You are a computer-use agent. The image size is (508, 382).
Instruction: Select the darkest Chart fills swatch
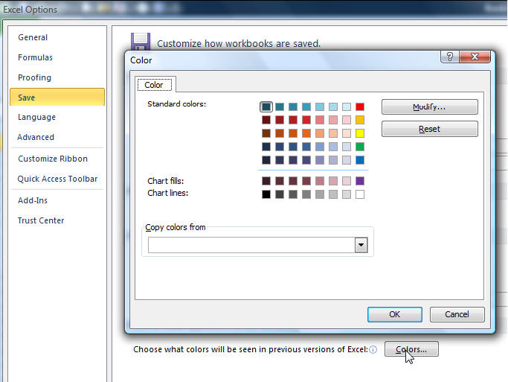coord(266,181)
